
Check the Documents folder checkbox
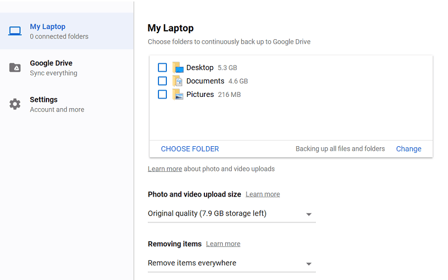[162, 81]
